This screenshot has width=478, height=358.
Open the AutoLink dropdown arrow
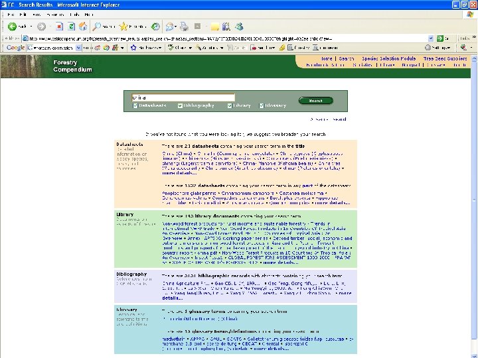coord(222,48)
